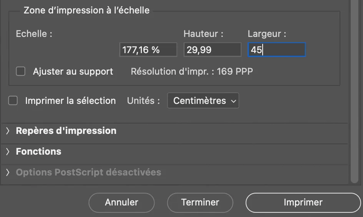Click the Résolution d'impr. 169 PPP text
363x217 pixels.
[192, 72]
